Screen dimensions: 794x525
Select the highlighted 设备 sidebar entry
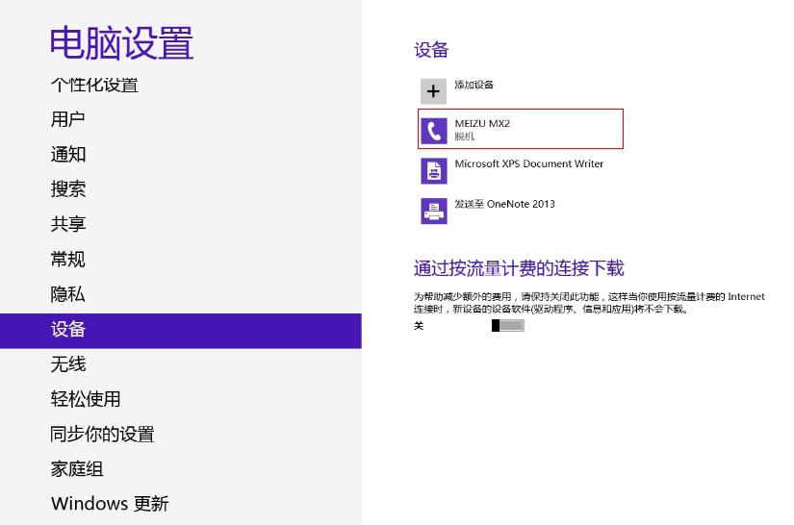(181, 331)
